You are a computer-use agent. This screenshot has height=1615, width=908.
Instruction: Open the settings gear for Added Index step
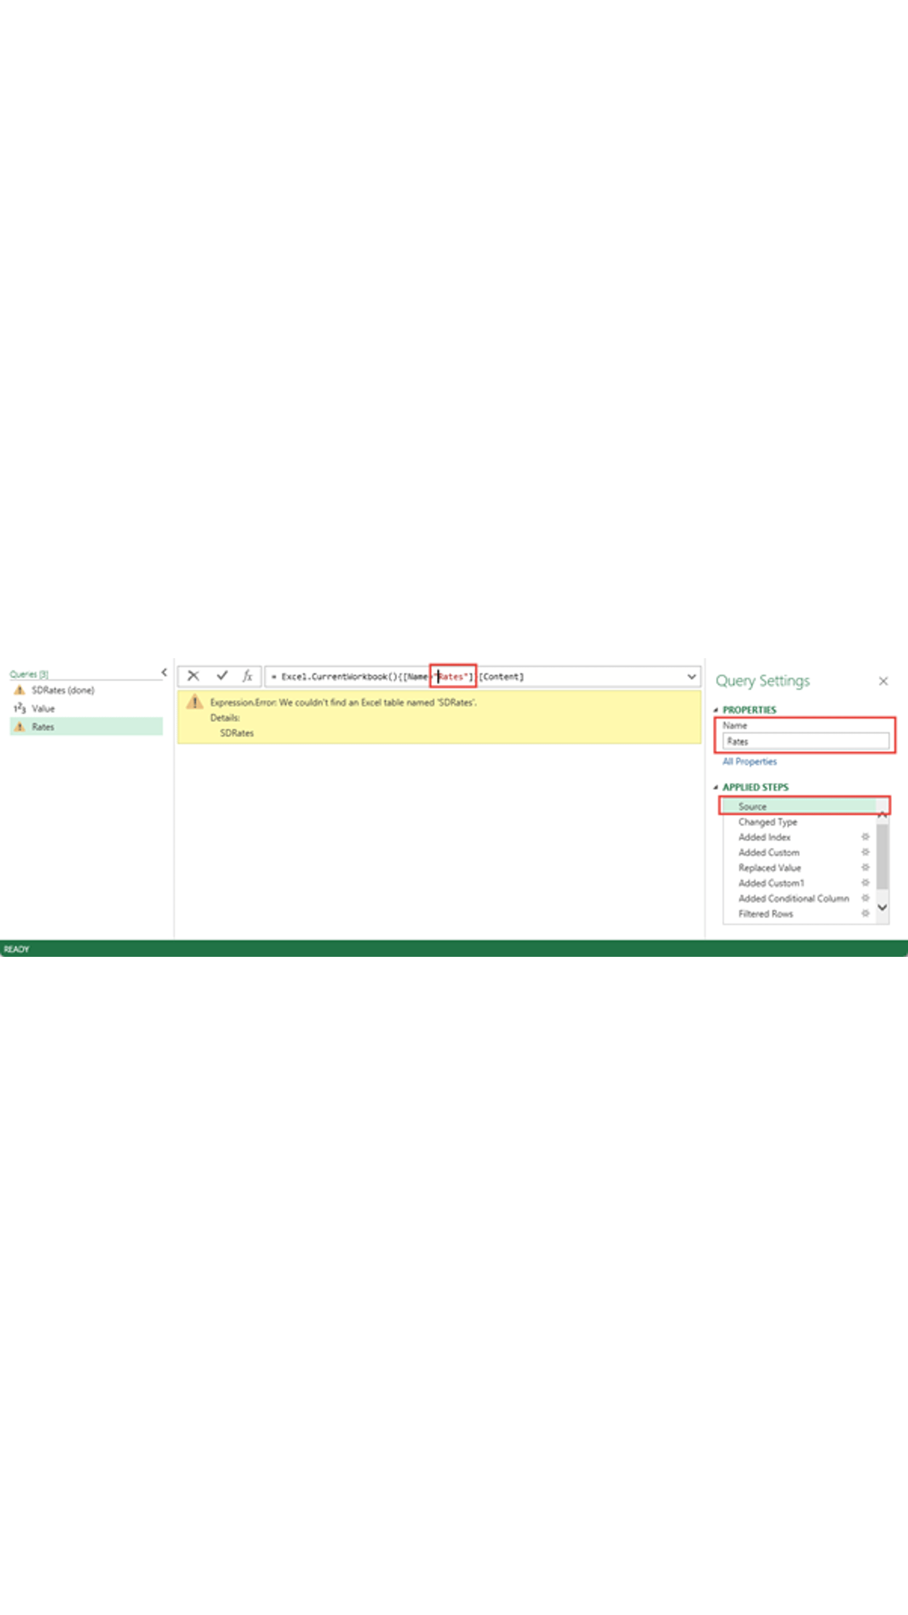tap(865, 837)
